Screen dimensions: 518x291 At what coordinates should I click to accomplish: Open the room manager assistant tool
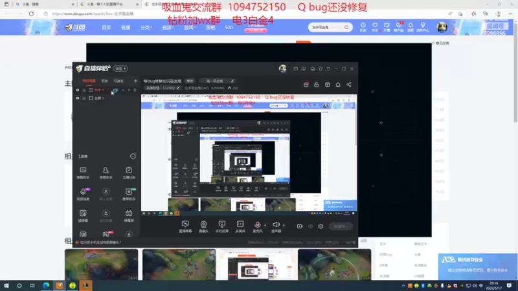pos(106,173)
